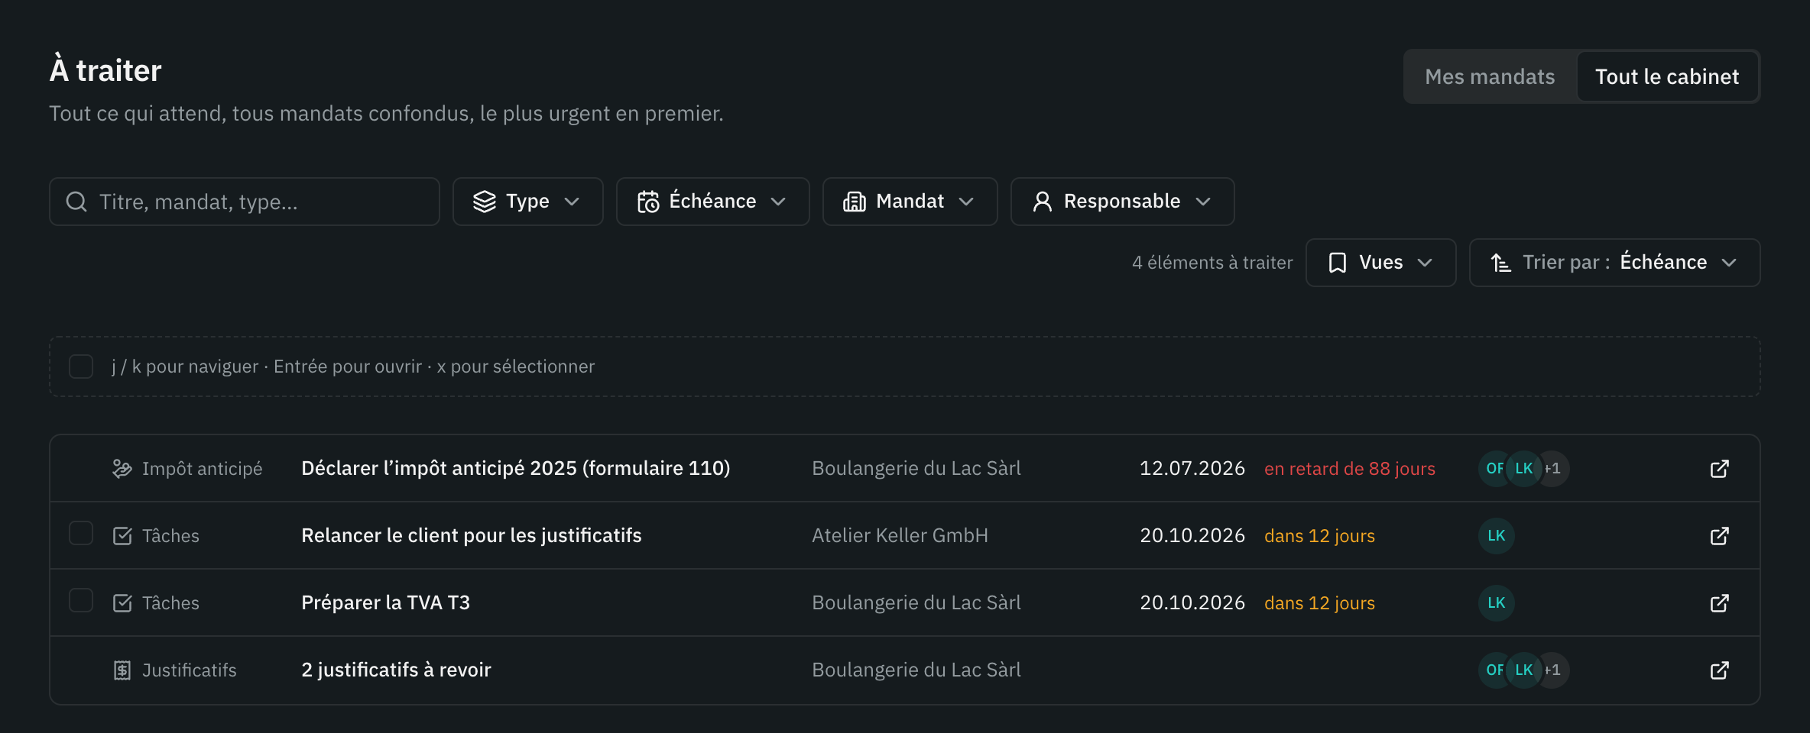Click dans 12 jours in Relancer le client row

(x=1320, y=536)
